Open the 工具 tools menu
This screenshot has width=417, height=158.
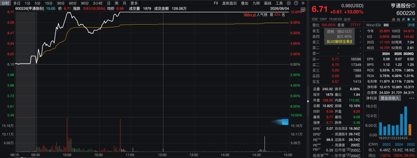click(x=279, y=3)
